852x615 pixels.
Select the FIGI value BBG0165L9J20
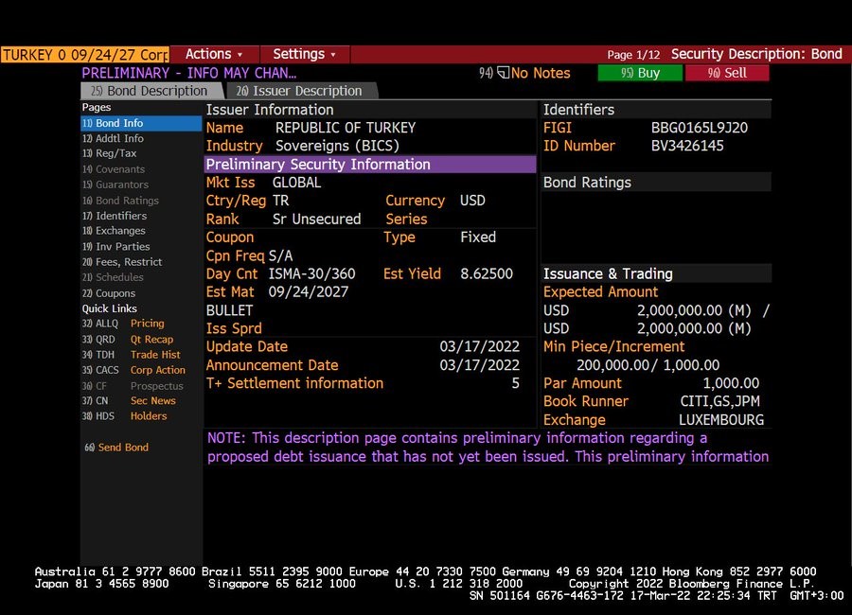tap(700, 128)
